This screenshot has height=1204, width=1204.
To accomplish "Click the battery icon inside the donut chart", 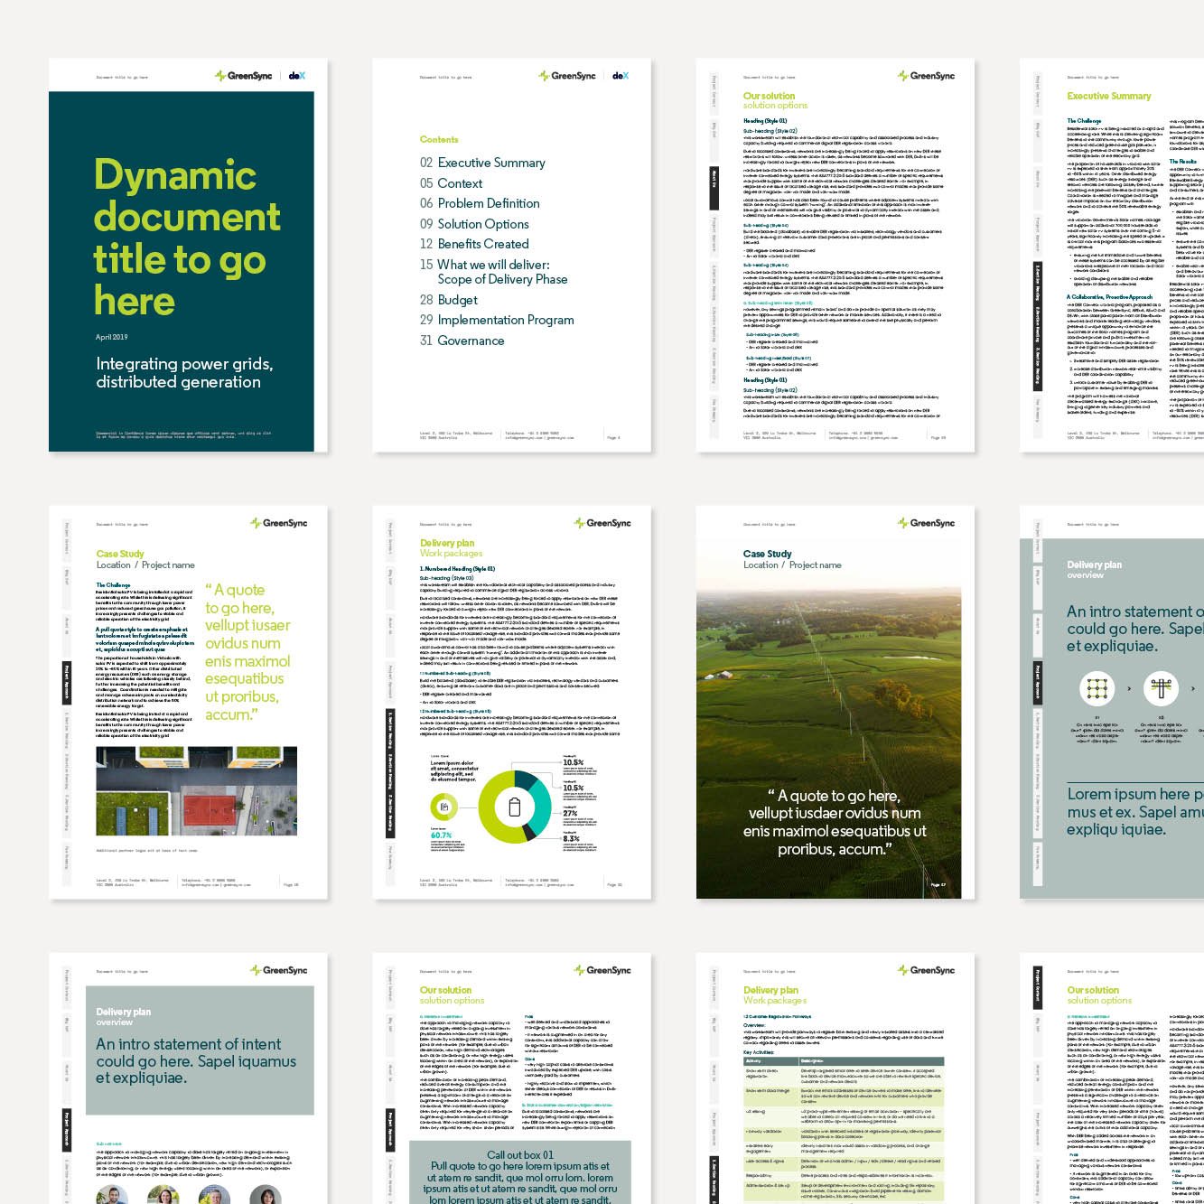I will pyautogui.click(x=514, y=807).
